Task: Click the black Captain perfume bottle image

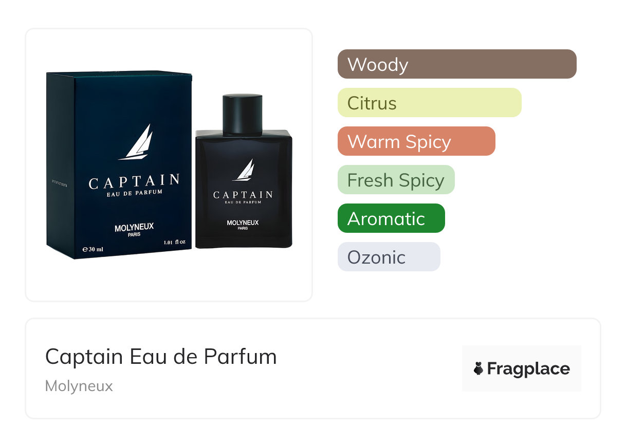Action: [x=244, y=171]
